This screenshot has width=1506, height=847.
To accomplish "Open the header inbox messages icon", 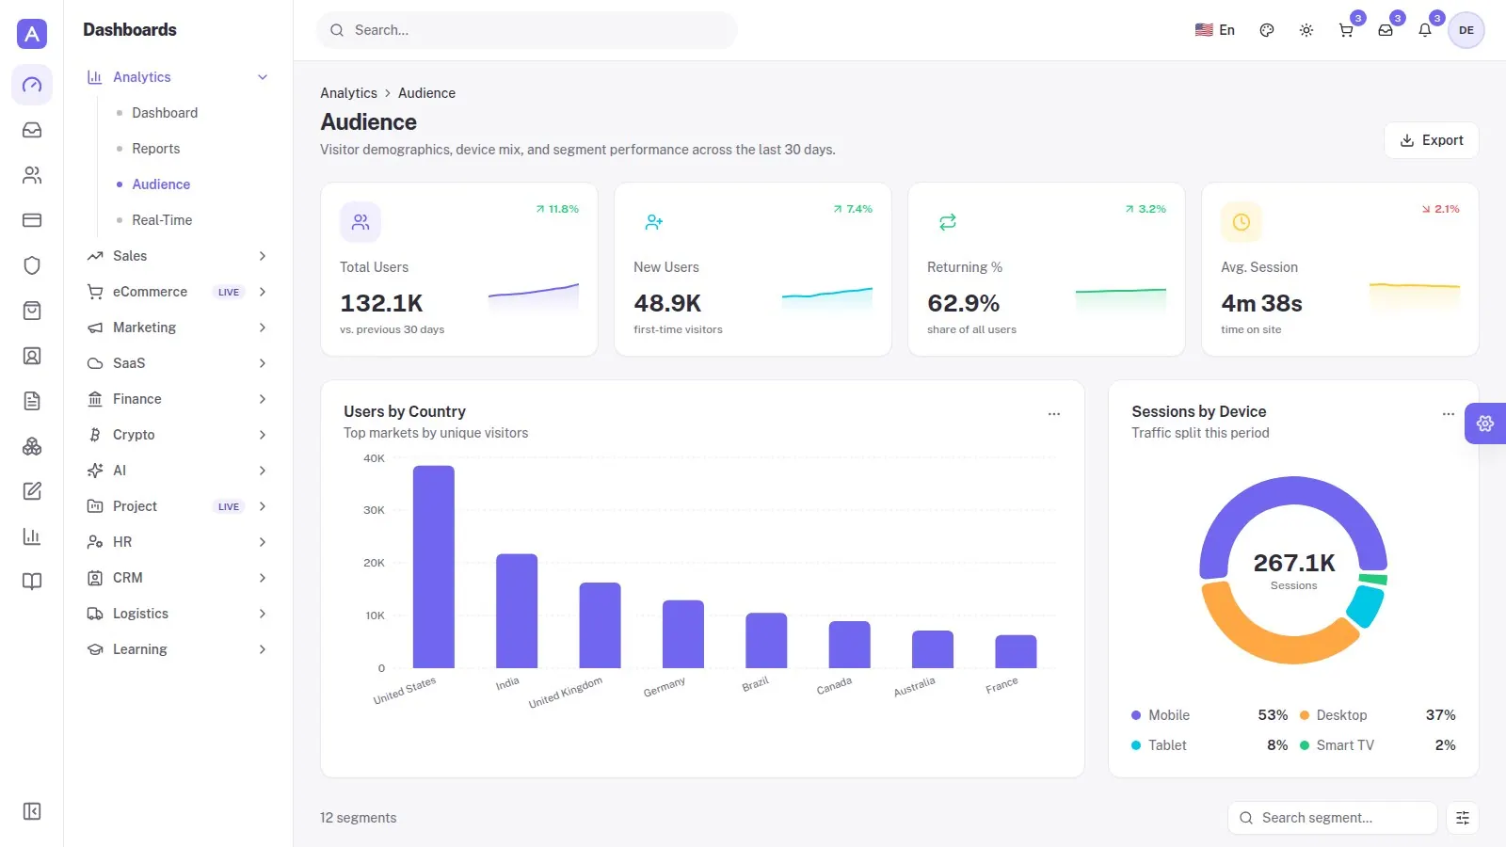I will [x=1386, y=30].
